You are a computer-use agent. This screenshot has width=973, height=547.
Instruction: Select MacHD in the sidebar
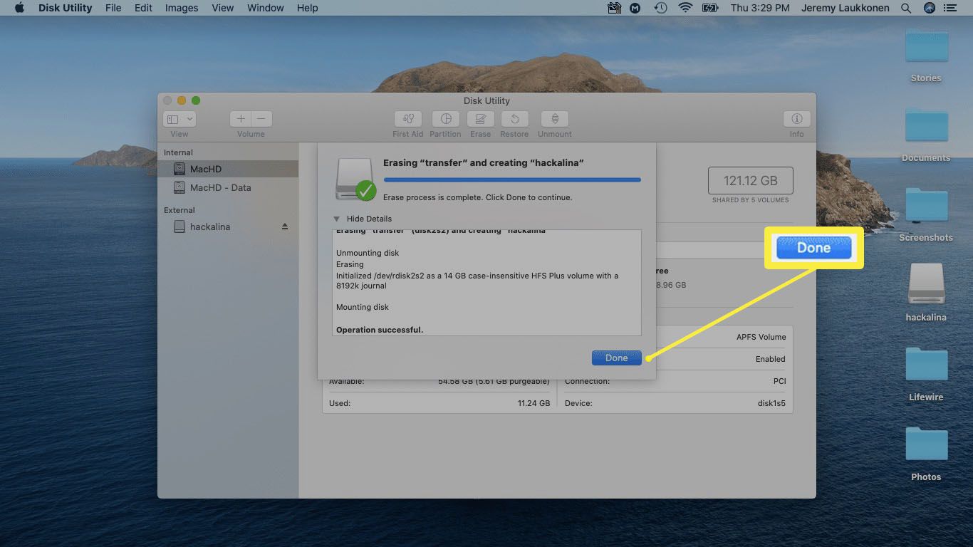coord(228,169)
